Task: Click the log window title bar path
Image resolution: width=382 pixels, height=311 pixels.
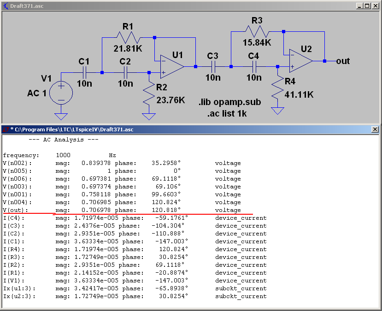Action: 74,129
